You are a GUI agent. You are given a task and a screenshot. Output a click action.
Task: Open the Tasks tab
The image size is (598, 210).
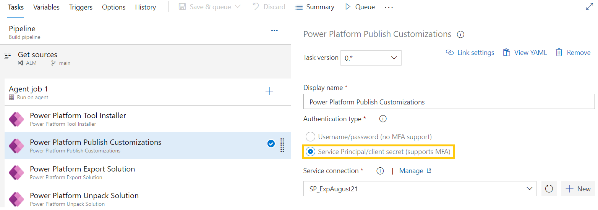16,7
